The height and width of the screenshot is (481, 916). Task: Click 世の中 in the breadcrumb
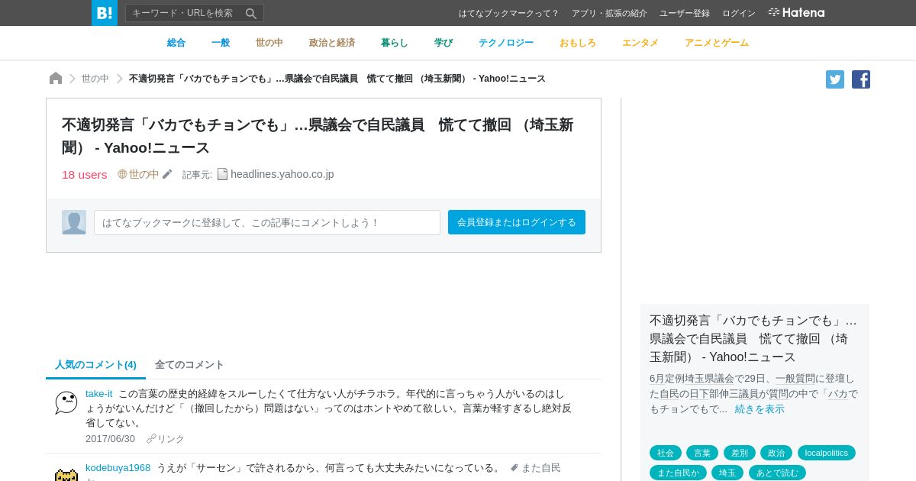click(95, 79)
